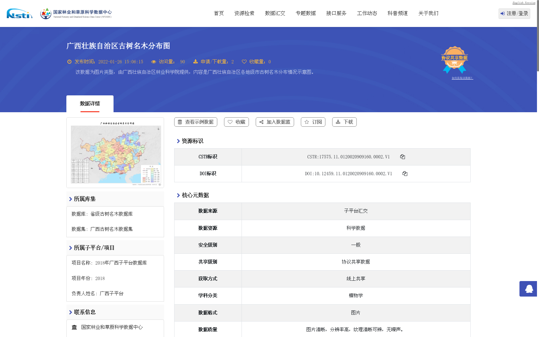Click the 协议共享数据 badge

click(454, 60)
